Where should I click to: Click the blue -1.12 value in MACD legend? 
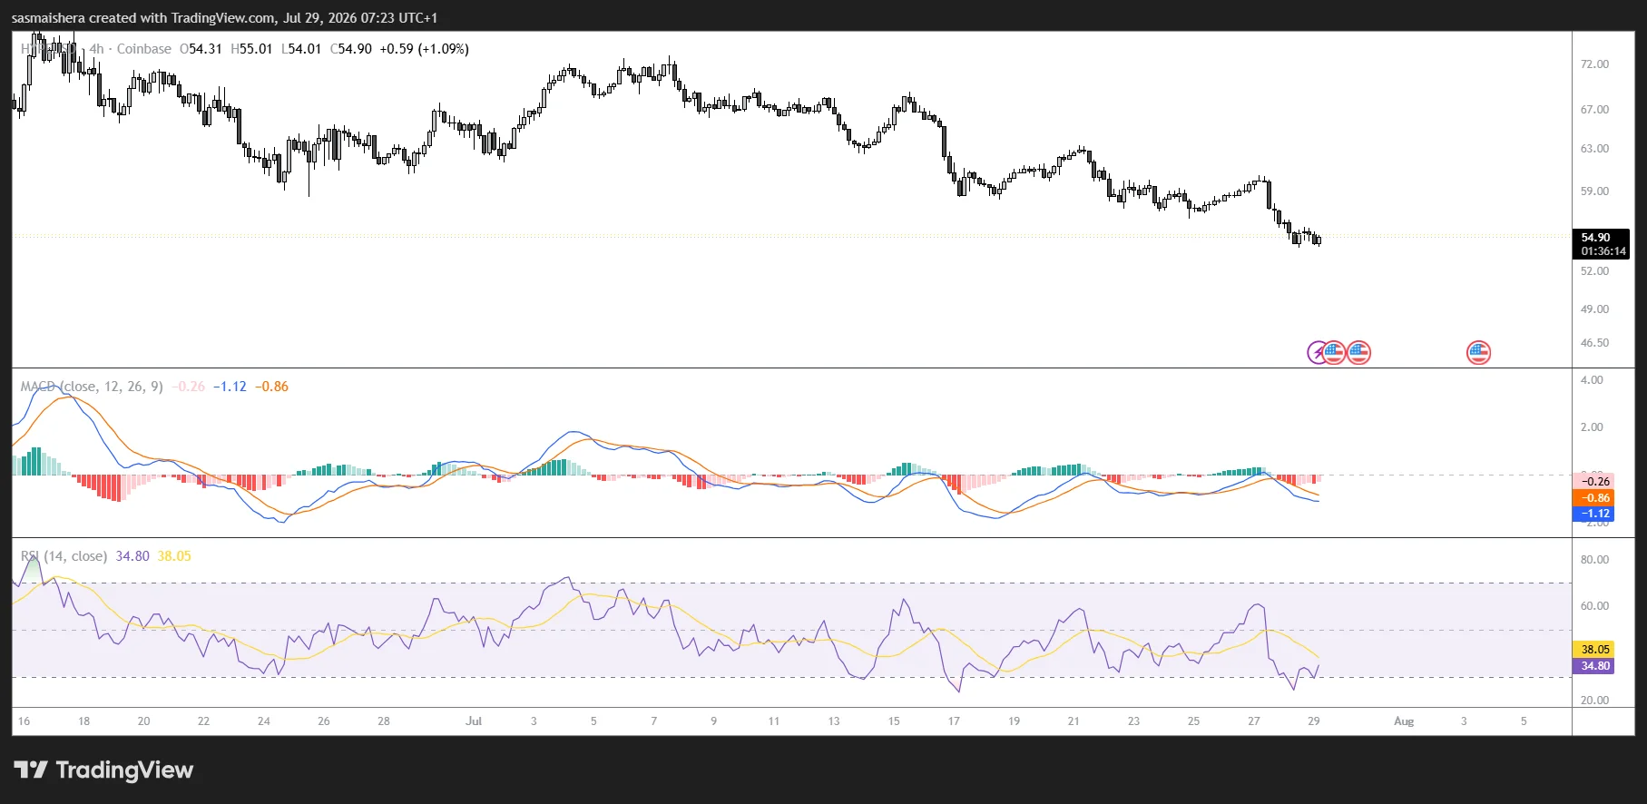(230, 387)
